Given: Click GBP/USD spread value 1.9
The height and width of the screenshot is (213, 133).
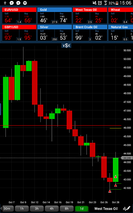Looking at the screenshot, I should (x=19, y=39).
